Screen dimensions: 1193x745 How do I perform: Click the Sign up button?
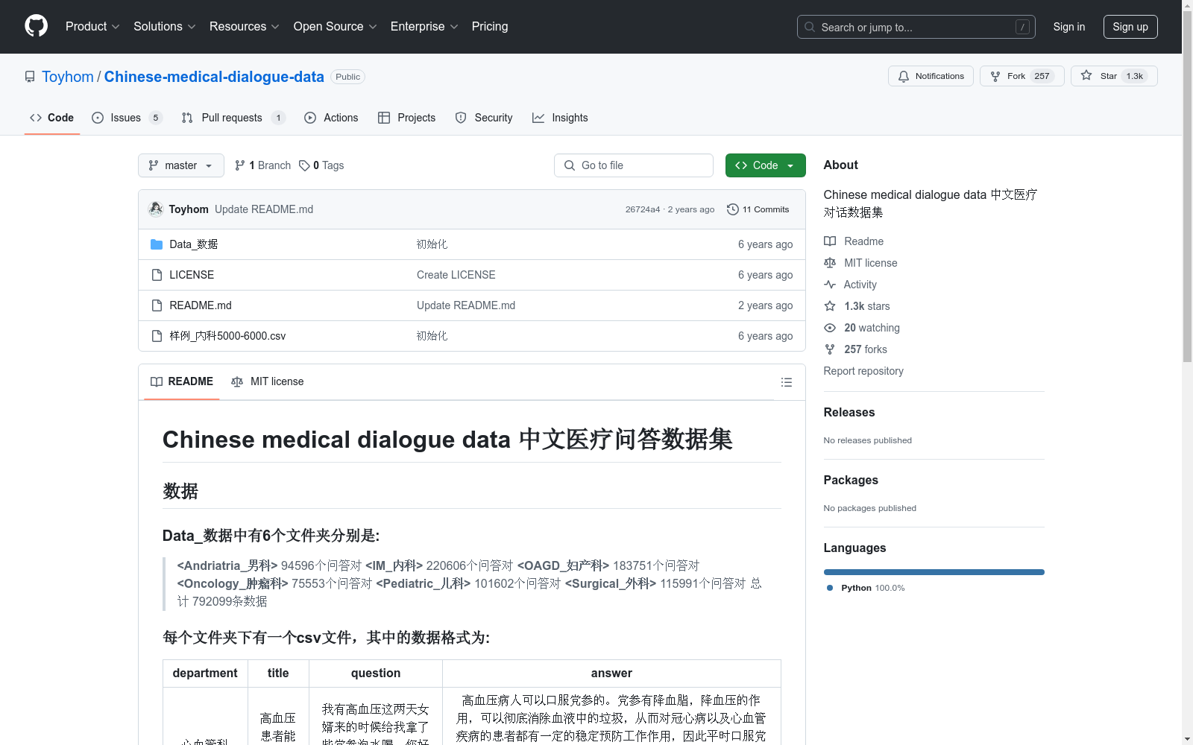coord(1130,26)
